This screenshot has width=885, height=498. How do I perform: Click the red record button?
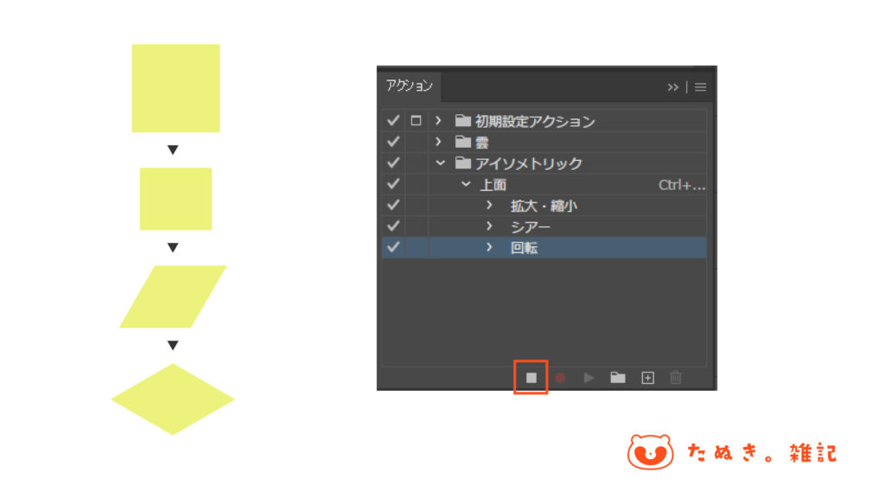click(x=560, y=378)
